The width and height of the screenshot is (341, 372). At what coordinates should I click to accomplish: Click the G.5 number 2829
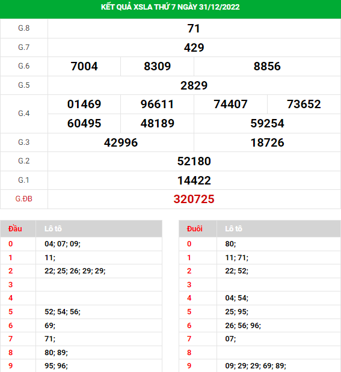(194, 85)
